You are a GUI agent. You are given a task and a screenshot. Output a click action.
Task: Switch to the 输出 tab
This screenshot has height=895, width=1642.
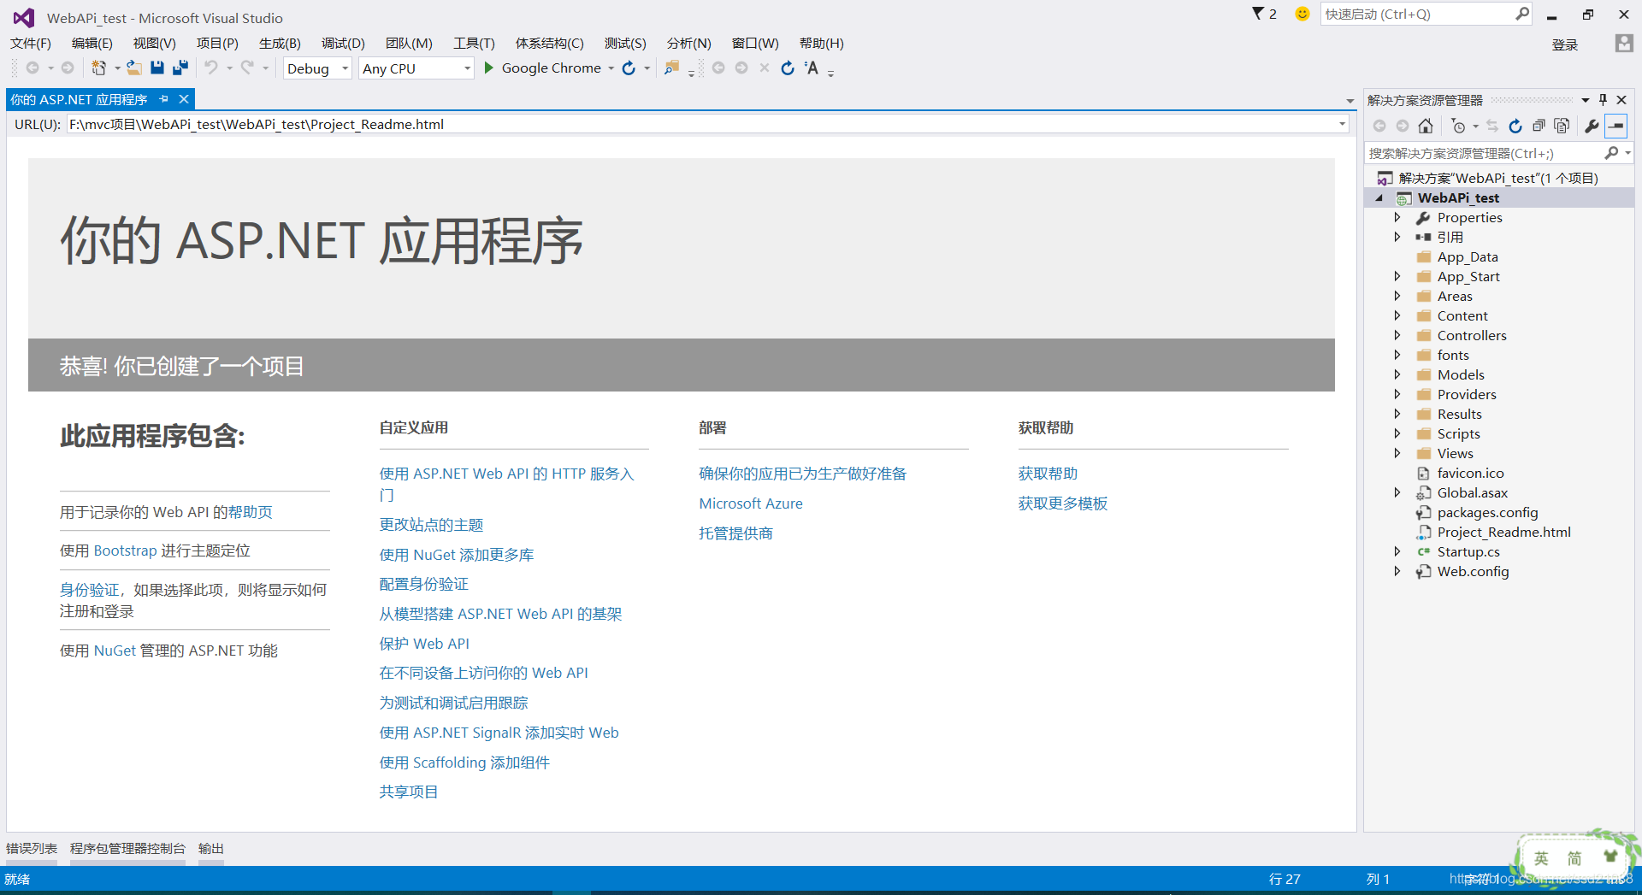211,848
